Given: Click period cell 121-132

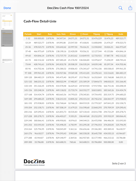Looking at the screenshot, I should coord(28,82).
